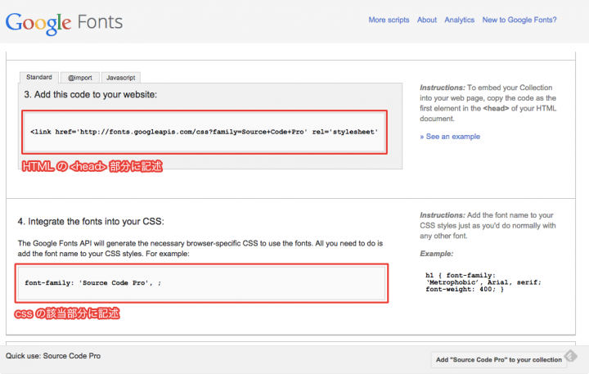Image resolution: width=589 pixels, height=374 pixels.
Task: Click the Google Fonts logo
Action: click(x=65, y=23)
